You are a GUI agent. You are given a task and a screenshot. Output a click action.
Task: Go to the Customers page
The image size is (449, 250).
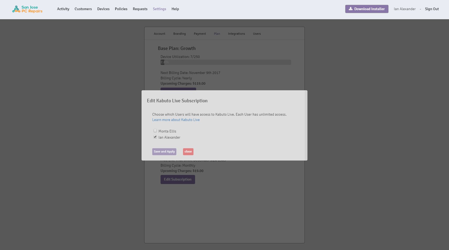(83, 9)
